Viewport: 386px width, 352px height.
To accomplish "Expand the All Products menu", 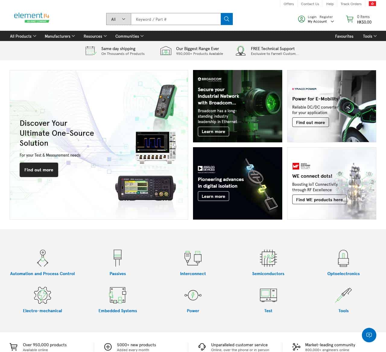I will point(23,36).
